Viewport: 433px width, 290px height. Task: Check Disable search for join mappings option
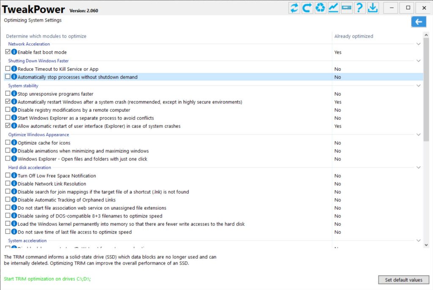point(8,191)
